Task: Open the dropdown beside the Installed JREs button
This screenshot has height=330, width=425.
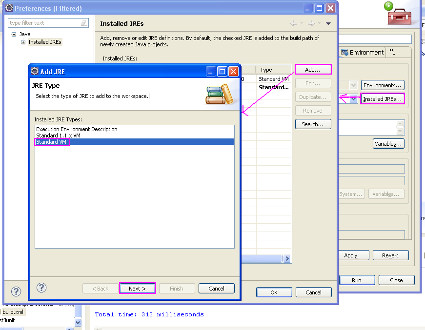Action: pos(354,98)
